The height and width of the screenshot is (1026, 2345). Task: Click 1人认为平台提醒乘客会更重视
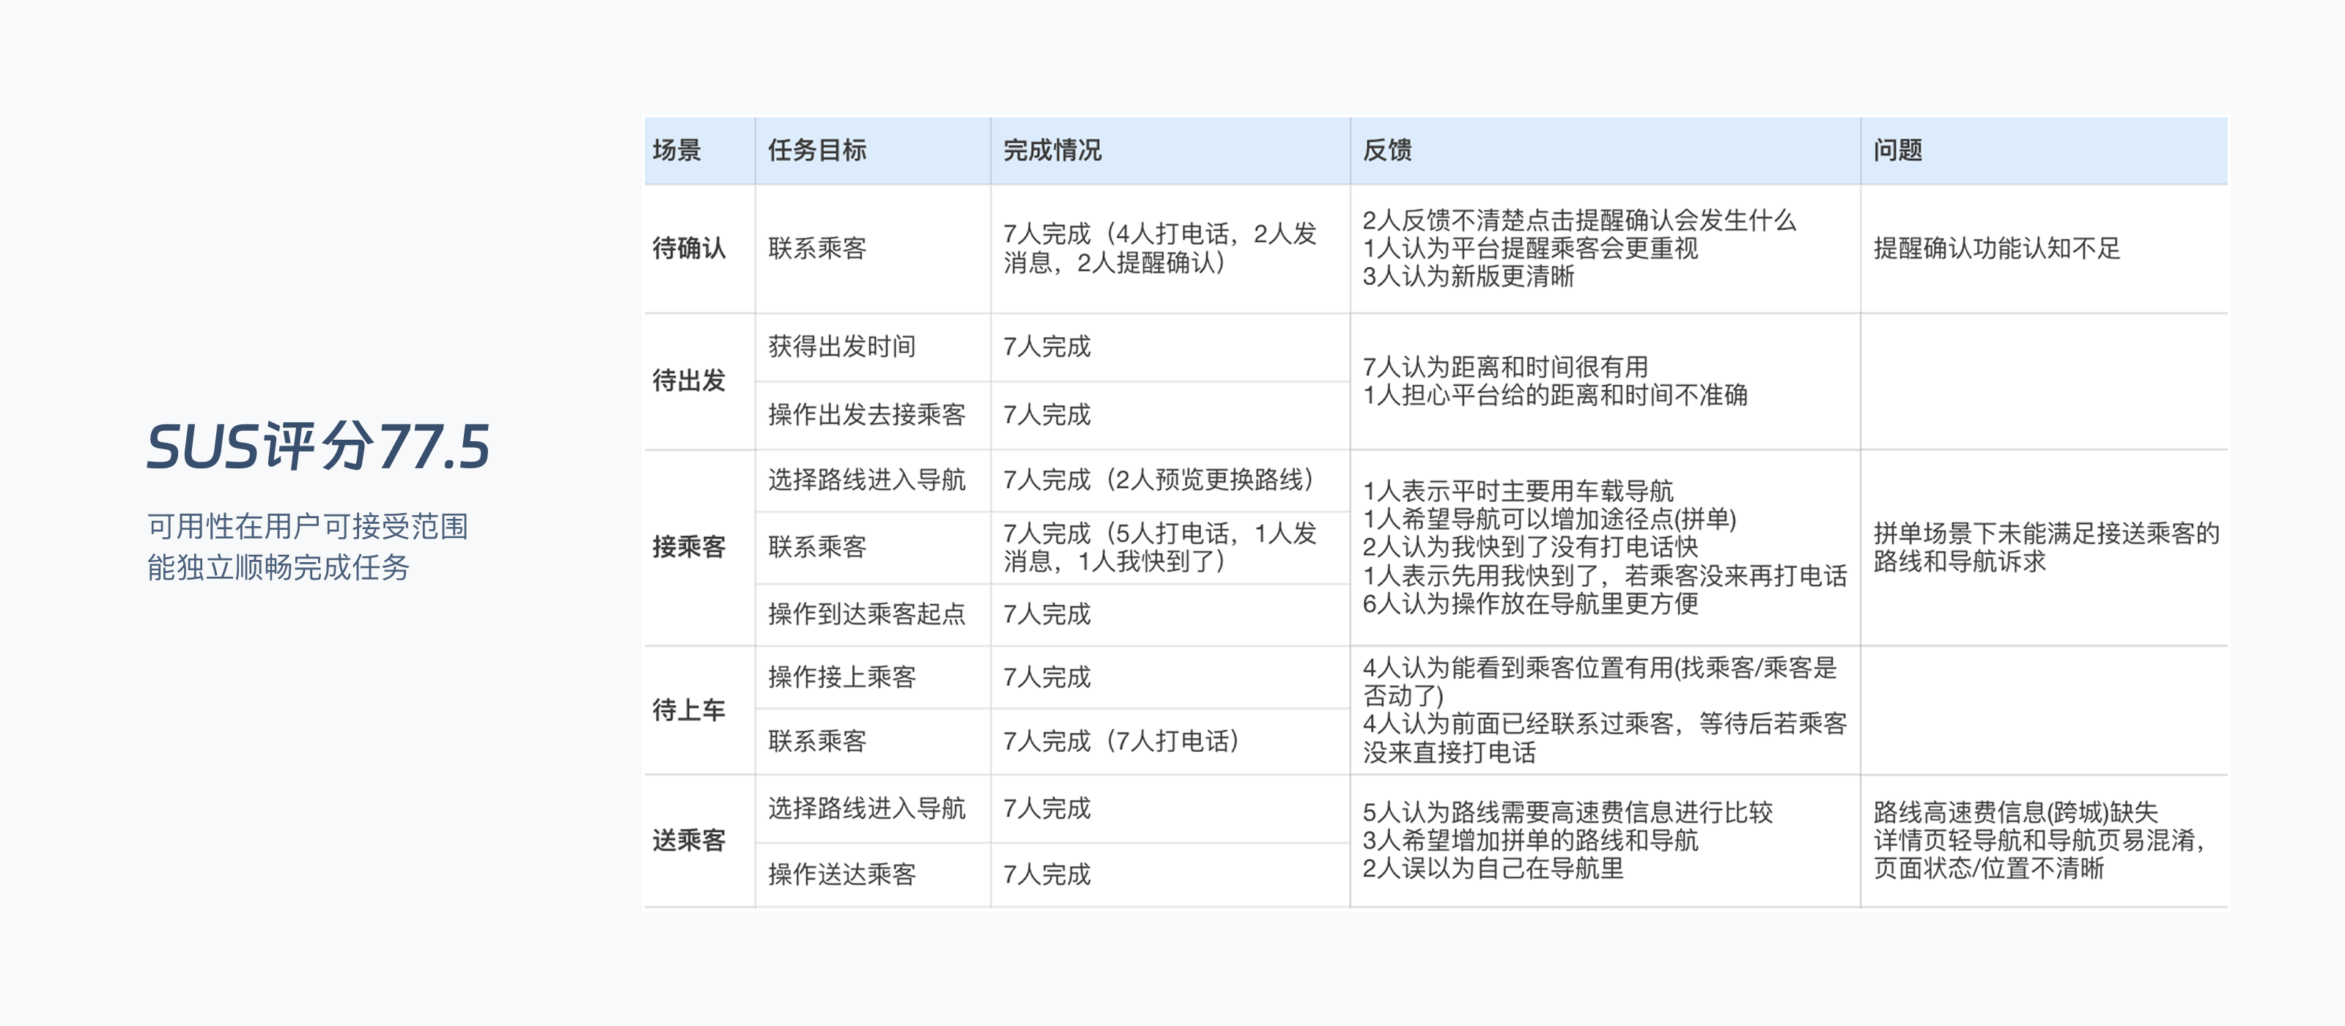pyautogui.click(x=1529, y=248)
